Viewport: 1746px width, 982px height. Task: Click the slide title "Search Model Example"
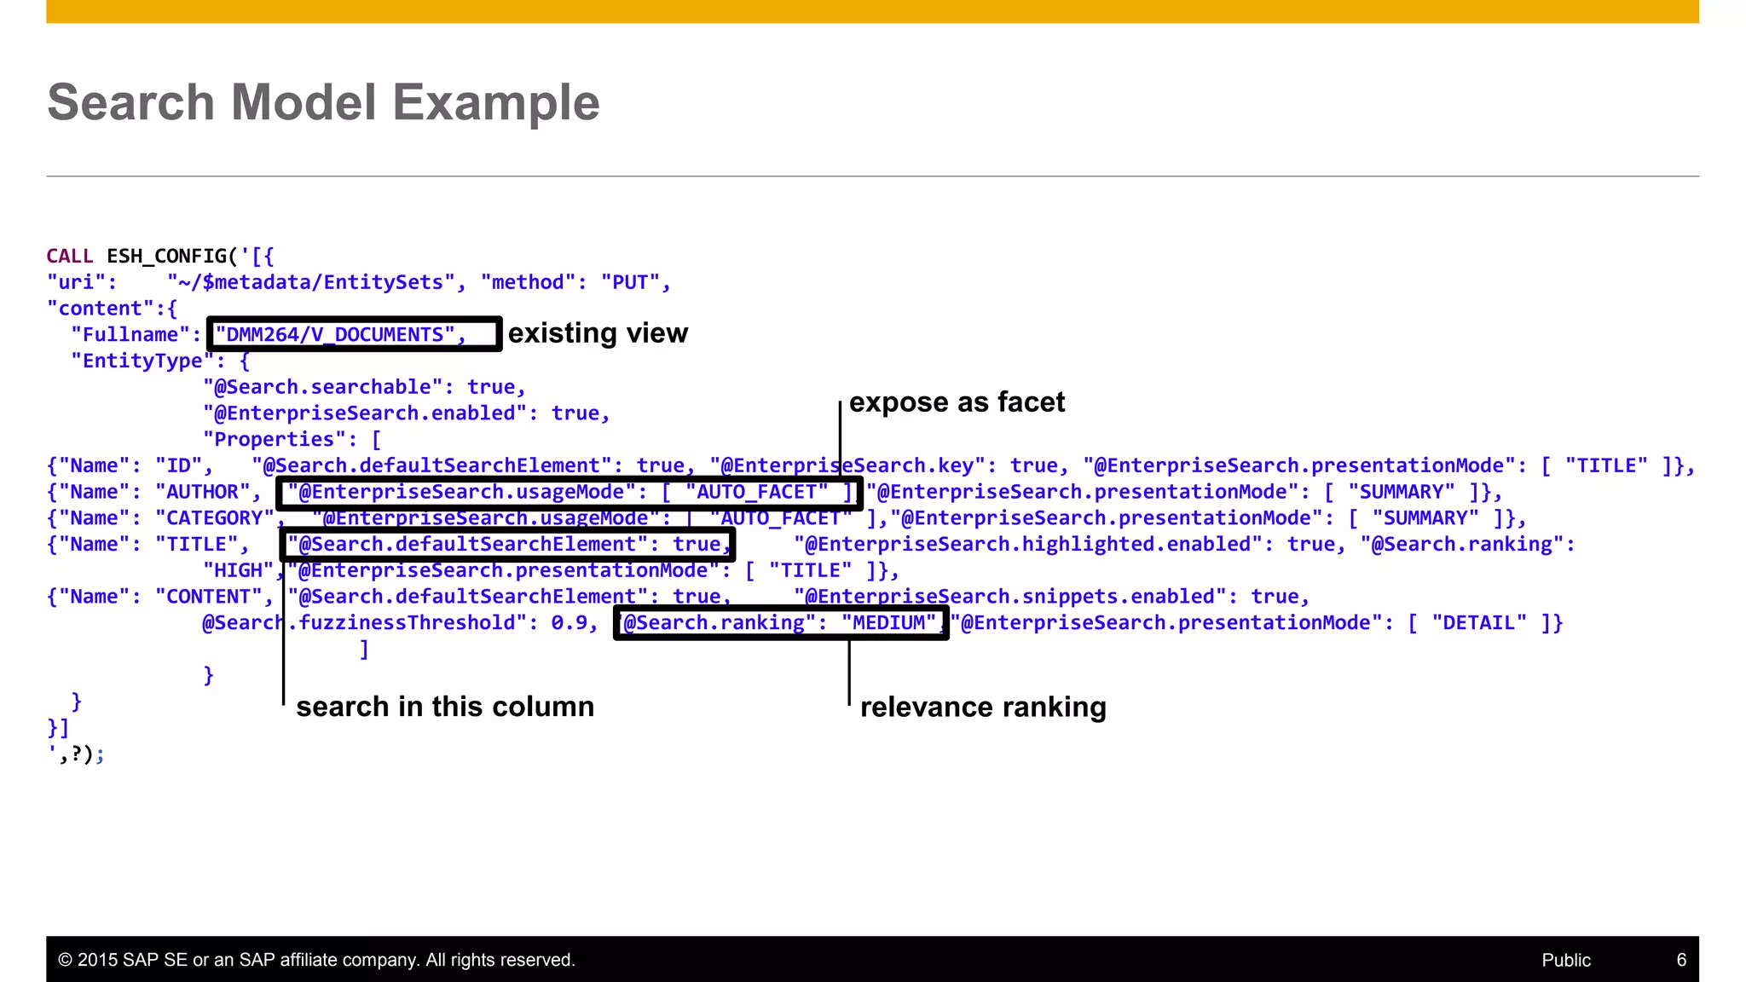click(323, 102)
